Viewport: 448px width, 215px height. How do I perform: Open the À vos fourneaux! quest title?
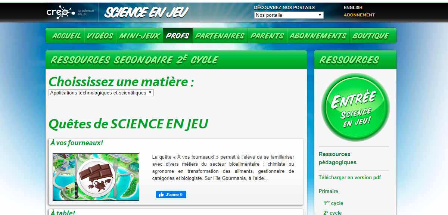click(77, 143)
